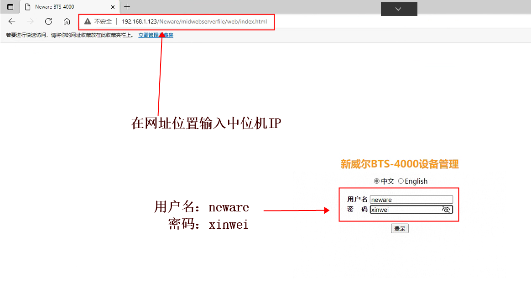This screenshot has width=531, height=308.
Task: Click the browser back arrow
Action: point(12,21)
